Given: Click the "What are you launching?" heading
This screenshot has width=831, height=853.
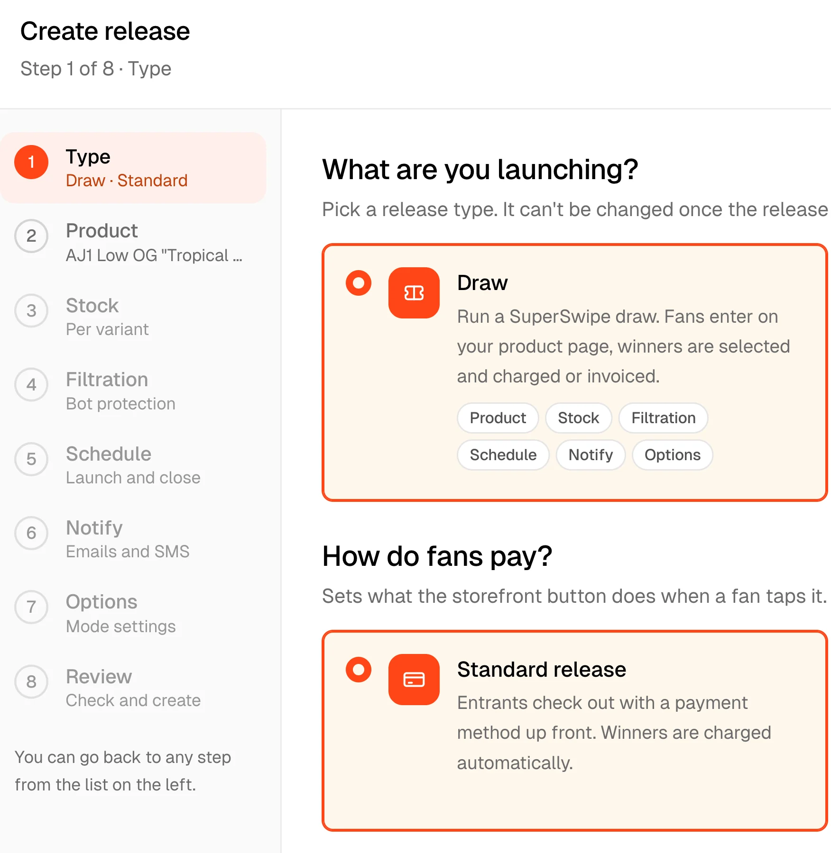Looking at the screenshot, I should pos(480,169).
